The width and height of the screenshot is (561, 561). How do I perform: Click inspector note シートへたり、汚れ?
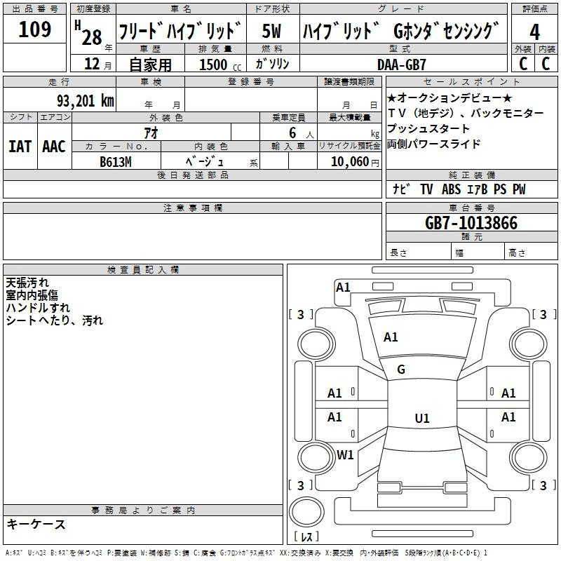[55, 320]
